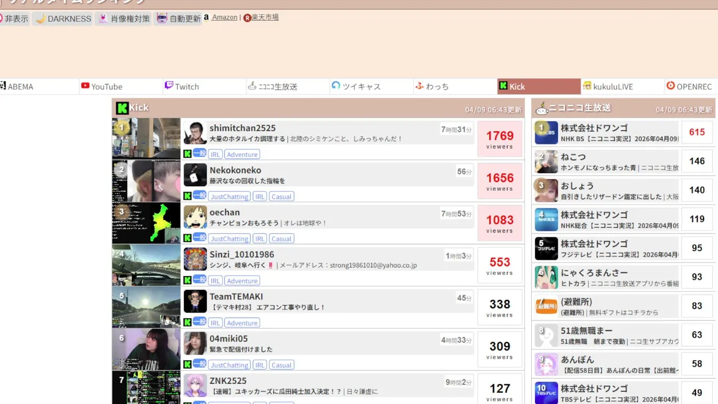Click にゃくろまんさー broadcaster icon
The height and width of the screenshot is (404, 718).
pos(546,277)
